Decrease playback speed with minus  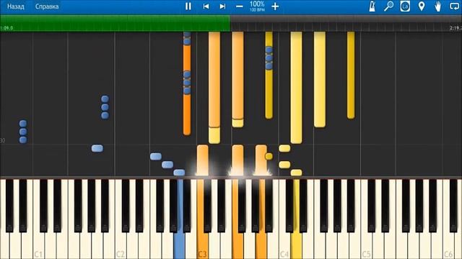pos(240,6)
